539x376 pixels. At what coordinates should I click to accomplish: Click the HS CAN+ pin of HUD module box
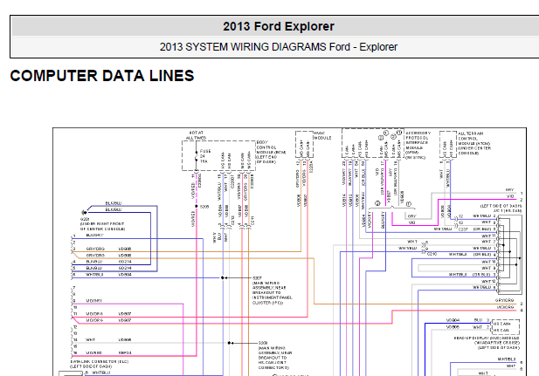point(502,324)
